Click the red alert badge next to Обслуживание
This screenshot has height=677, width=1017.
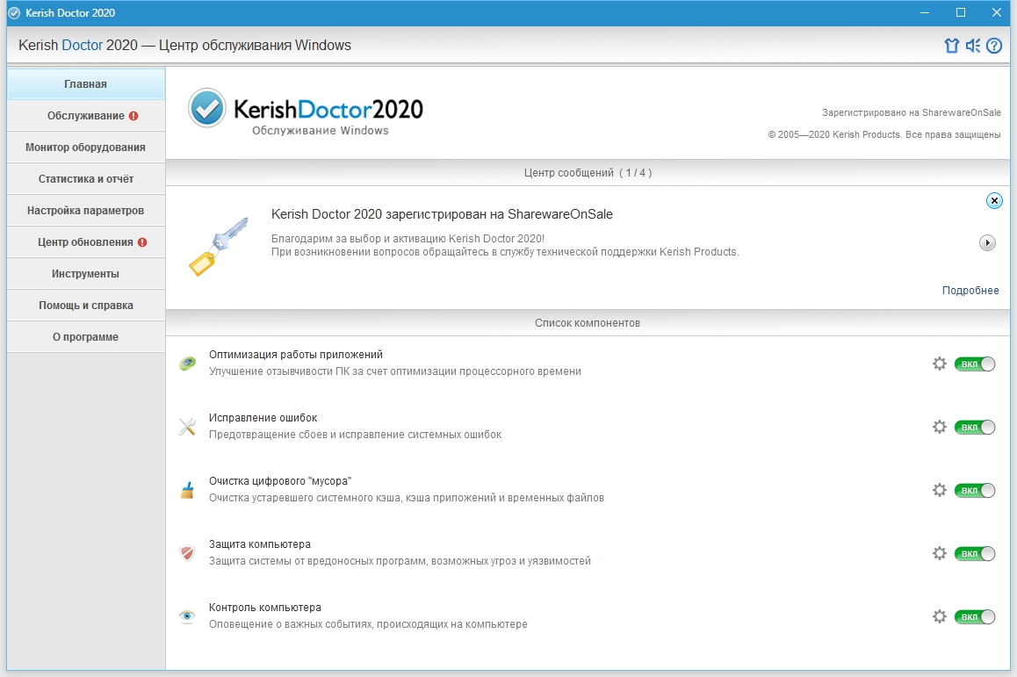pyautogui.click(x=133, y=116)
